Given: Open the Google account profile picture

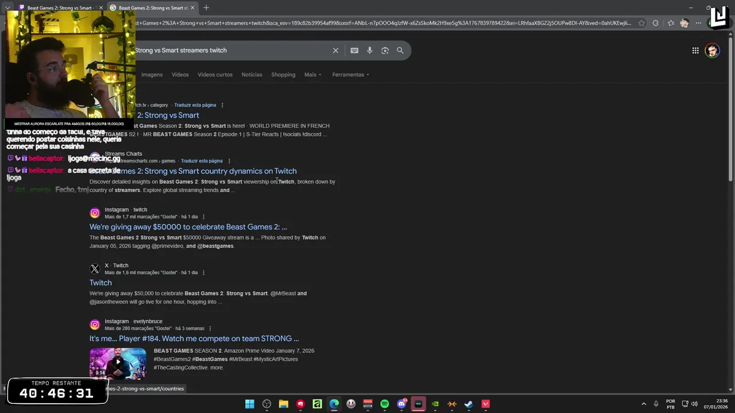Looking at the screenshot, I should (x=713, y=50).
